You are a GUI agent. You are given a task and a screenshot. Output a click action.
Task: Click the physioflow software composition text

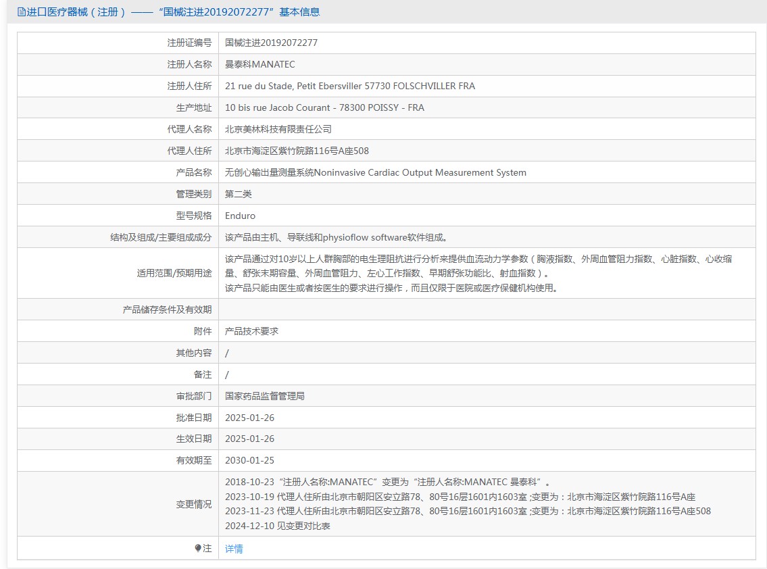336,237
